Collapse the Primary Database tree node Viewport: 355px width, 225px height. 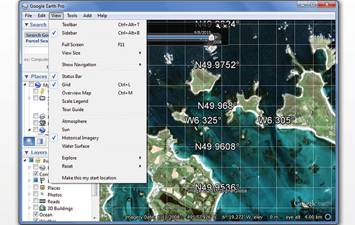(x=25, y=160)
